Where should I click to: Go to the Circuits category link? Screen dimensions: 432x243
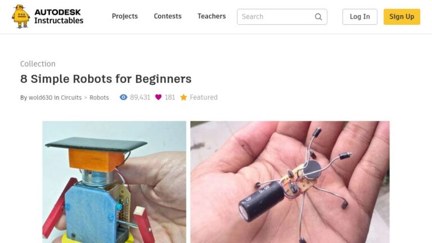click(x=71, y=97)
